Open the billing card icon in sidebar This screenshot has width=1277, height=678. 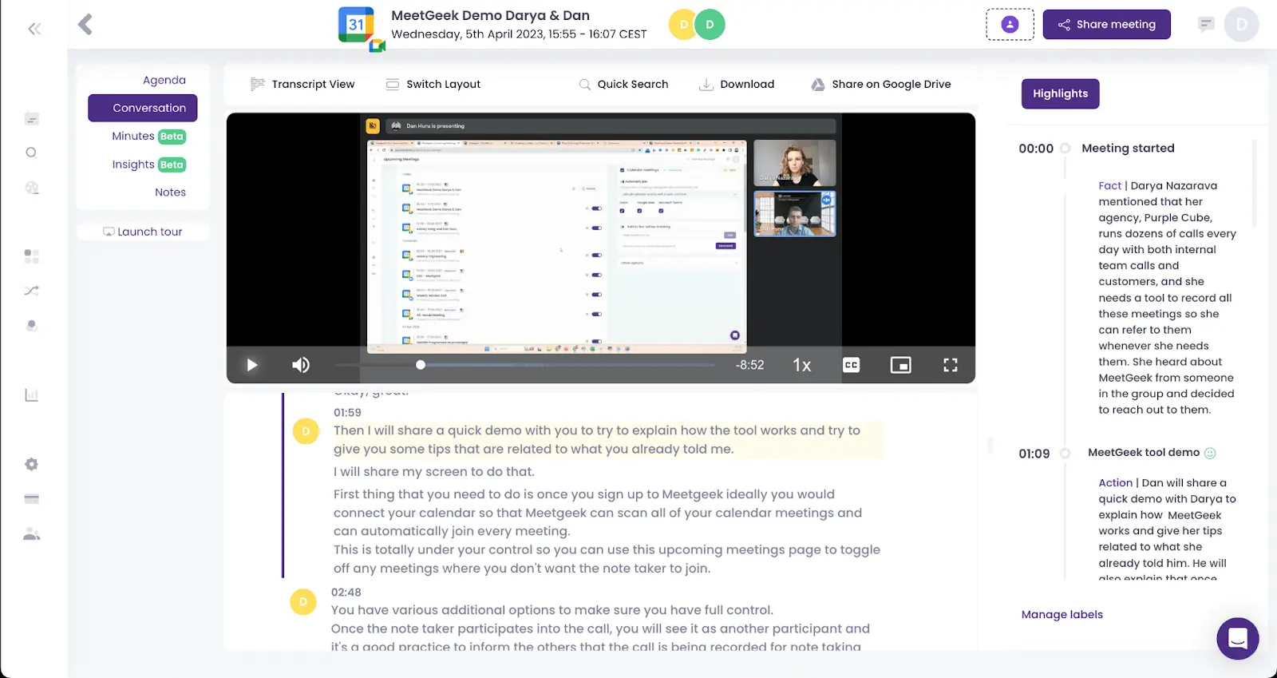32,499
